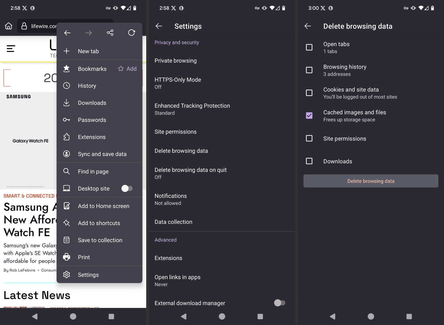Choose Settings in the browser menu
The image size is (444, 325).
pyautogui.click(x=88, y=275)
